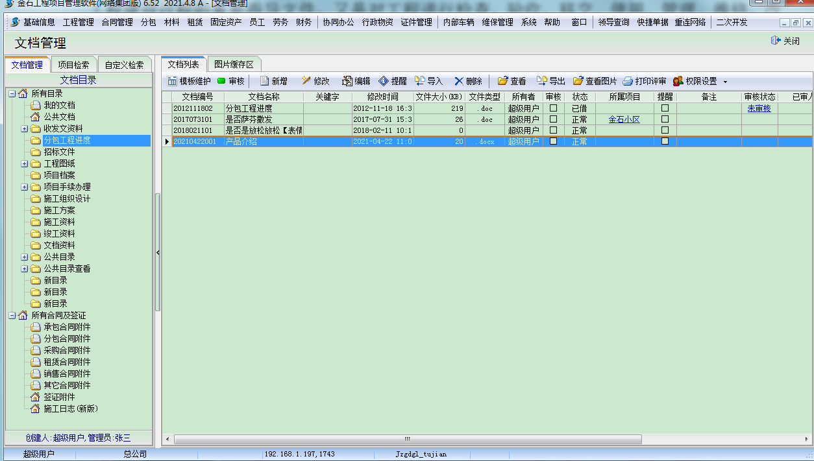Enable the 提醒 checkbox for 分包工程进度
The width and height of the screenshot is (814, 461).
[664, 108]
